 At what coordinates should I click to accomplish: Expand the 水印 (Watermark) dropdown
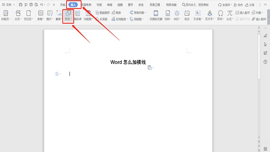click(x=177, y=19)
